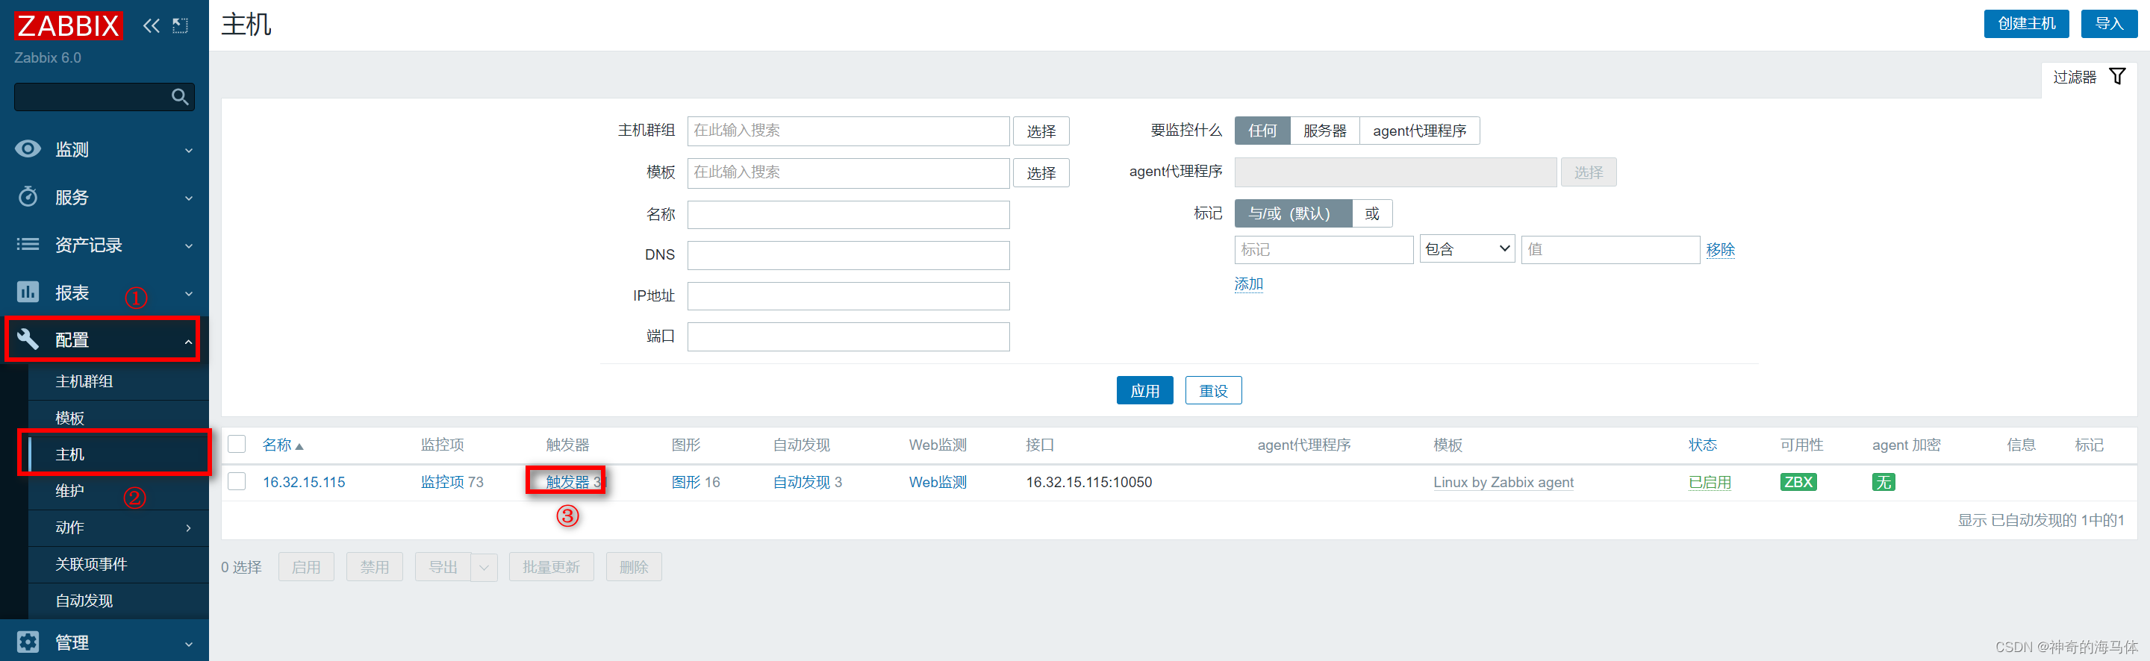2150x661 pixels.
Task: Click the 导入 button
Action: pyautogui.click(x=2108, y=23)
